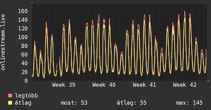Screen dimensions: 211x110
Task: Click the 160 y-axis tick label
Action: [x=23, y=11]
